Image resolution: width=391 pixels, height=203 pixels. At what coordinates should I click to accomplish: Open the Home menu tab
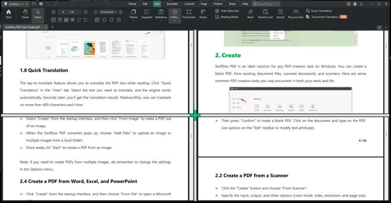(x=132, y=4)
